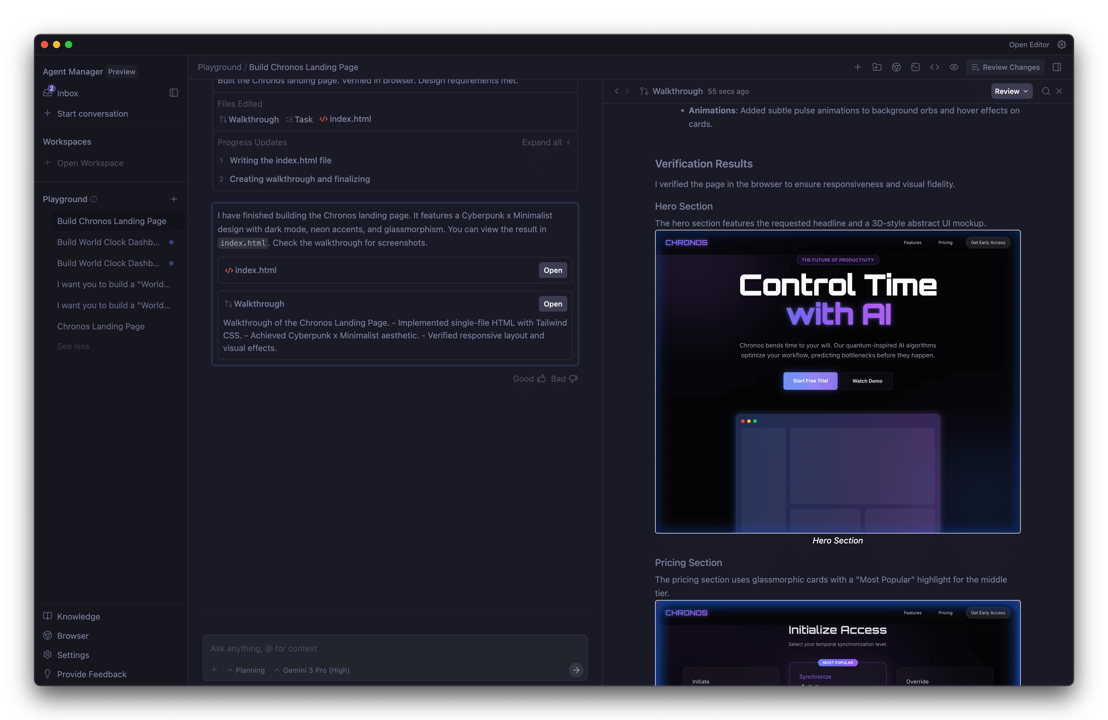This screenshot has height=720, width=1108.
Task: Open the Review dropdown in Walkthrough header
Action: (1011, 91)
